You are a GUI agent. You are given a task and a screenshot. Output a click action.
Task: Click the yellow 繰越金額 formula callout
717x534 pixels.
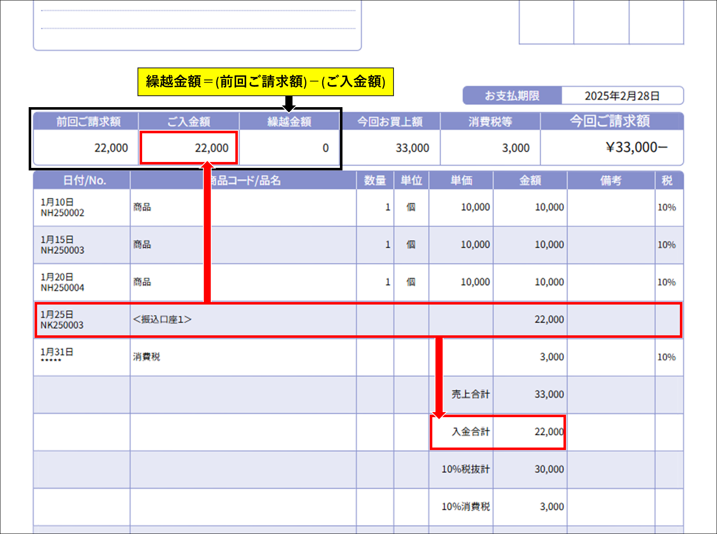[265, 82]
